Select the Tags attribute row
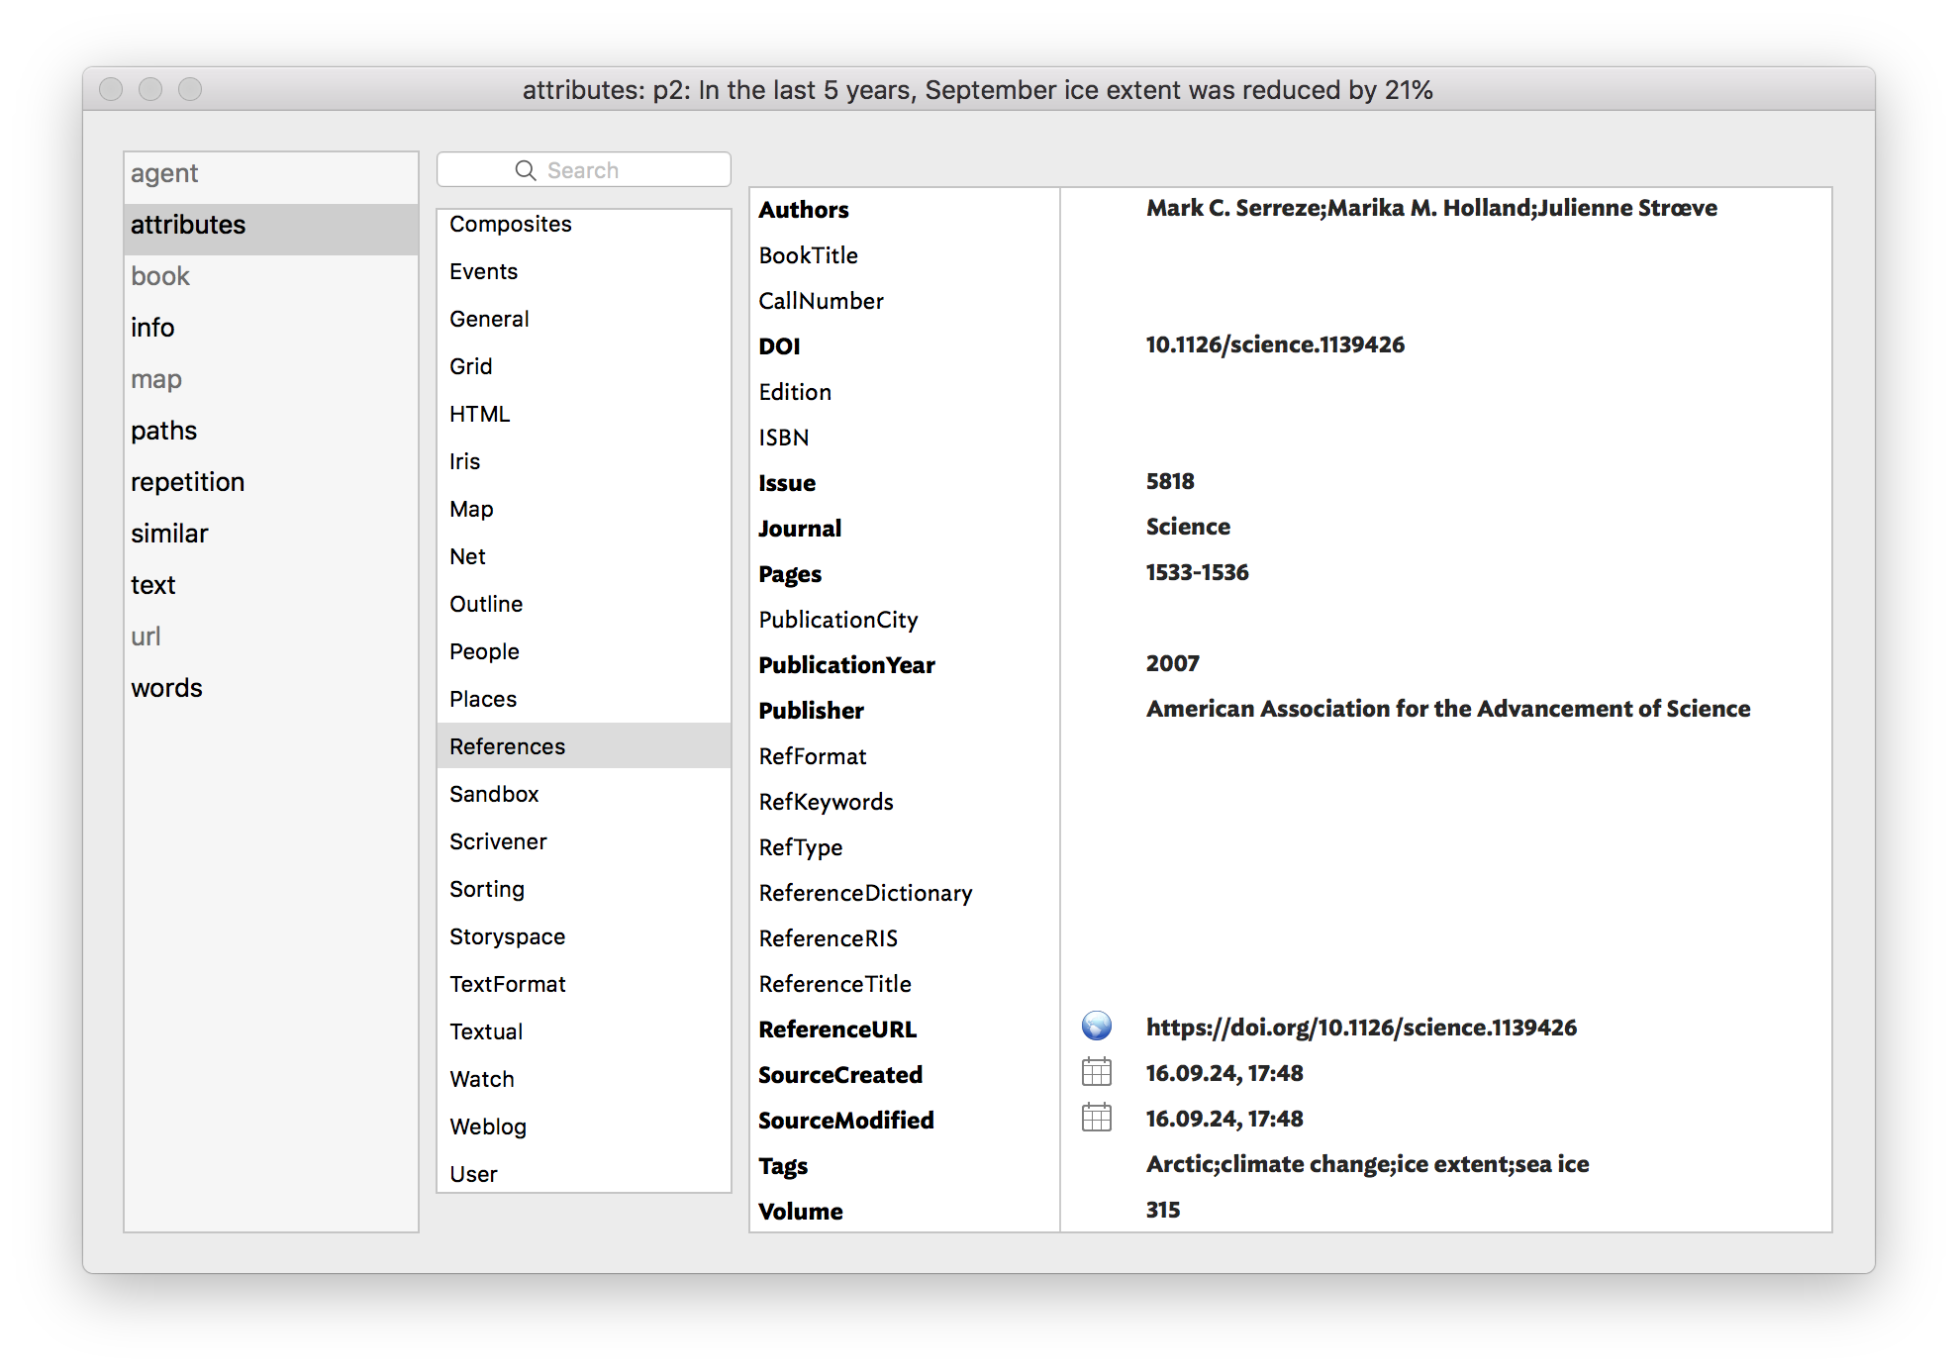This screenshot has width=1958, height=1372. [x=783, y=1166]
